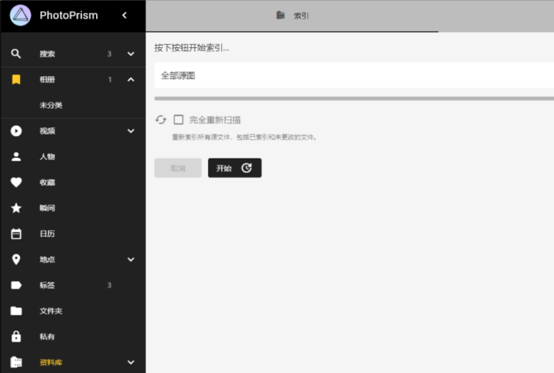Click the calendar icon in sidebar
The height and width of the screenshot is (373, 554).
pos(16,234)
